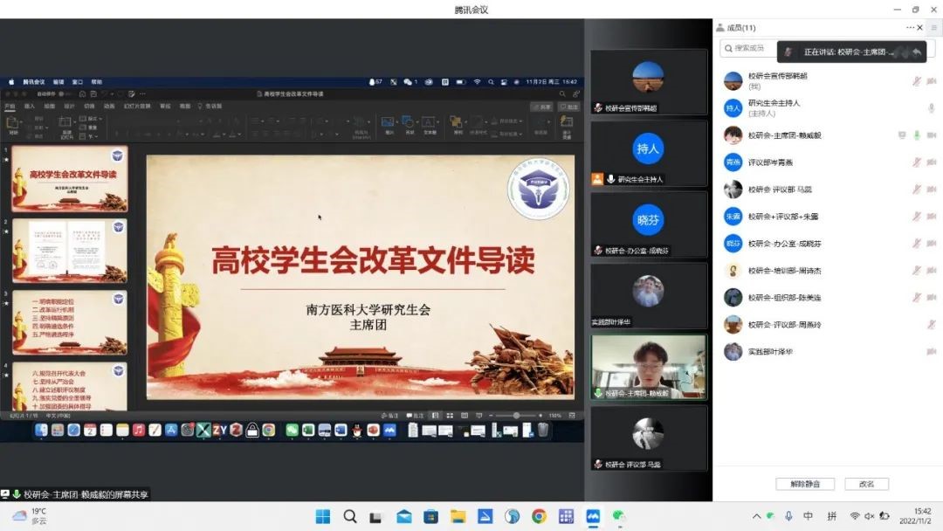Click microphone icon of 研究生会主持人 row
The height and width of the screenshot is (531, 943).
coord(931,108)
